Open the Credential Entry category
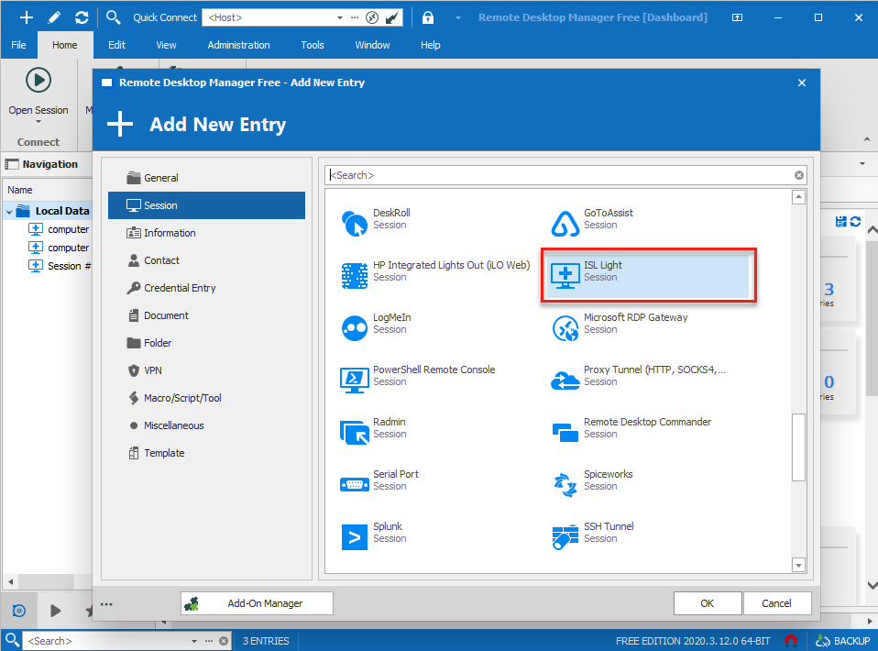878x651 pixels. coord(180,288)
